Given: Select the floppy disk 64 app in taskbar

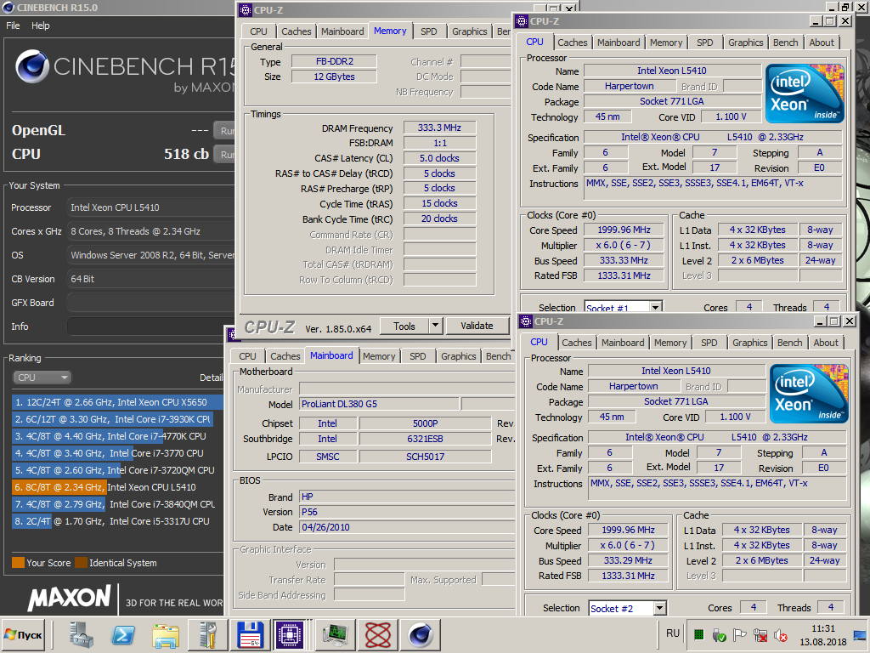Looking at the screenshot, I should [250, 634].
